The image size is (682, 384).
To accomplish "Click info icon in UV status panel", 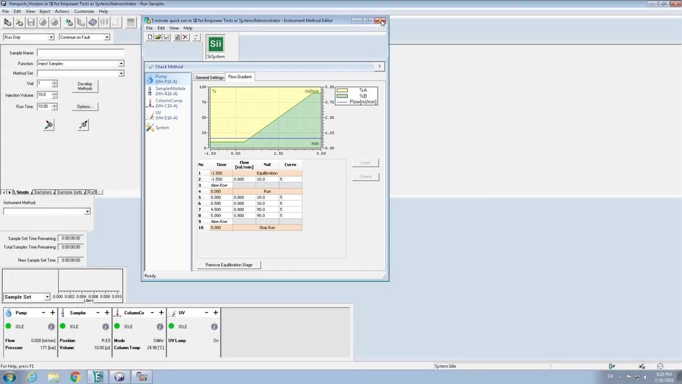I will tap(214, 326).
